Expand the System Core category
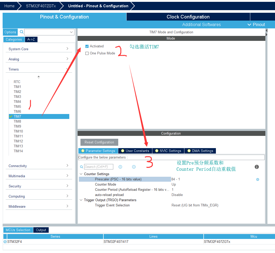275x253 pixels. pos(39,49)
